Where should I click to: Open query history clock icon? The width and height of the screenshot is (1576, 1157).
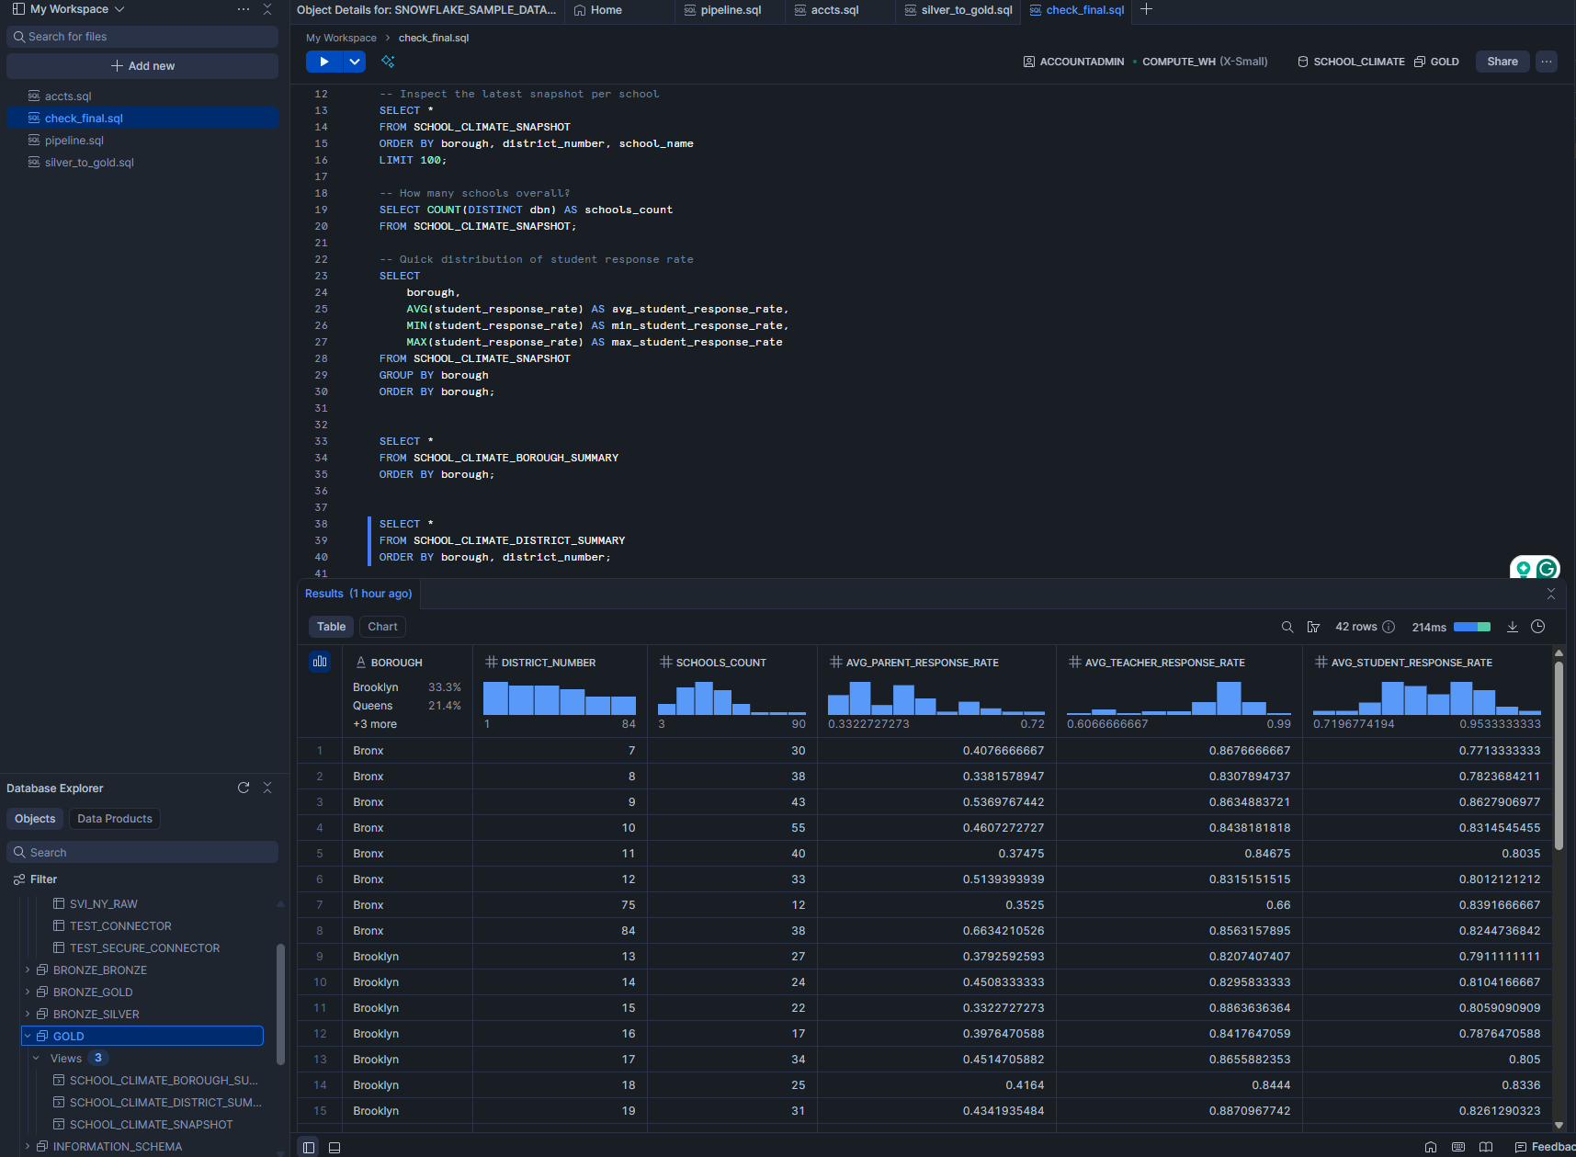click(1537, 627)
